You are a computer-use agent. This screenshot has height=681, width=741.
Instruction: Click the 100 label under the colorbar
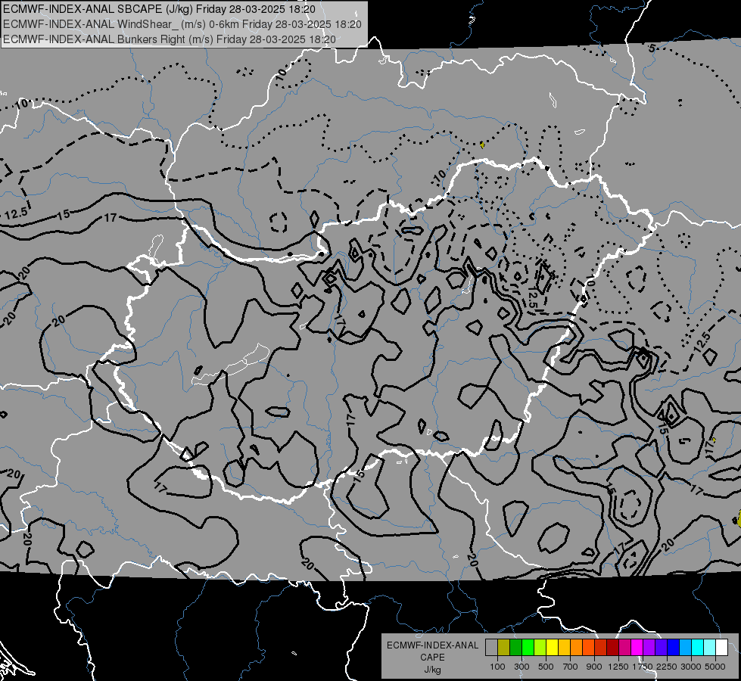point(497,667)
